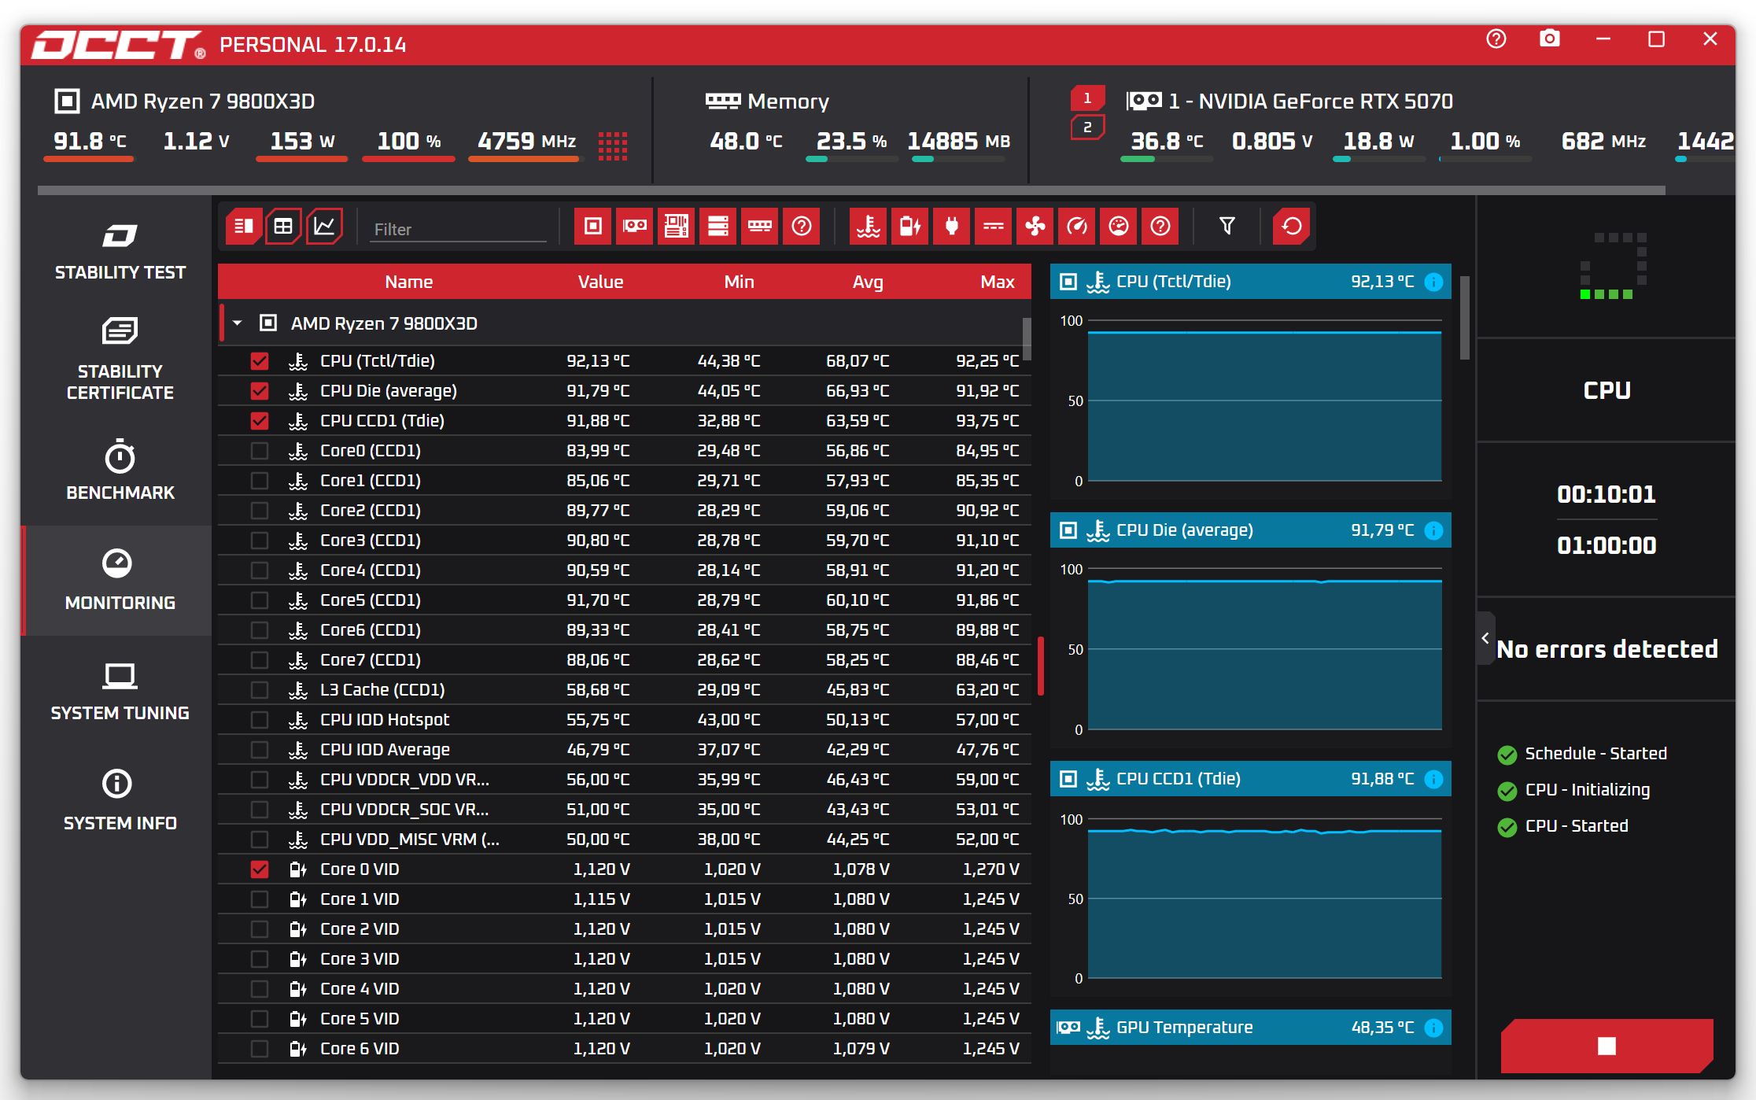This screenshot has width=1756, height=1100.
Task: Sort the sensor table by Avg column
Action: pos(868,282)
